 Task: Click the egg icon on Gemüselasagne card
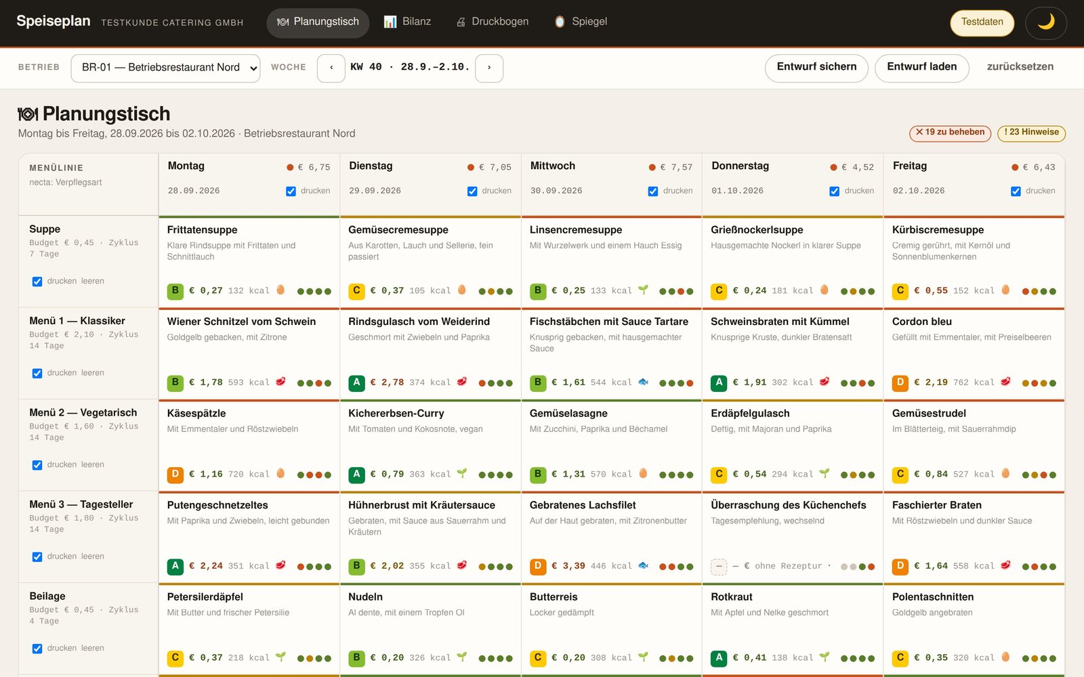tap(643, 473)
